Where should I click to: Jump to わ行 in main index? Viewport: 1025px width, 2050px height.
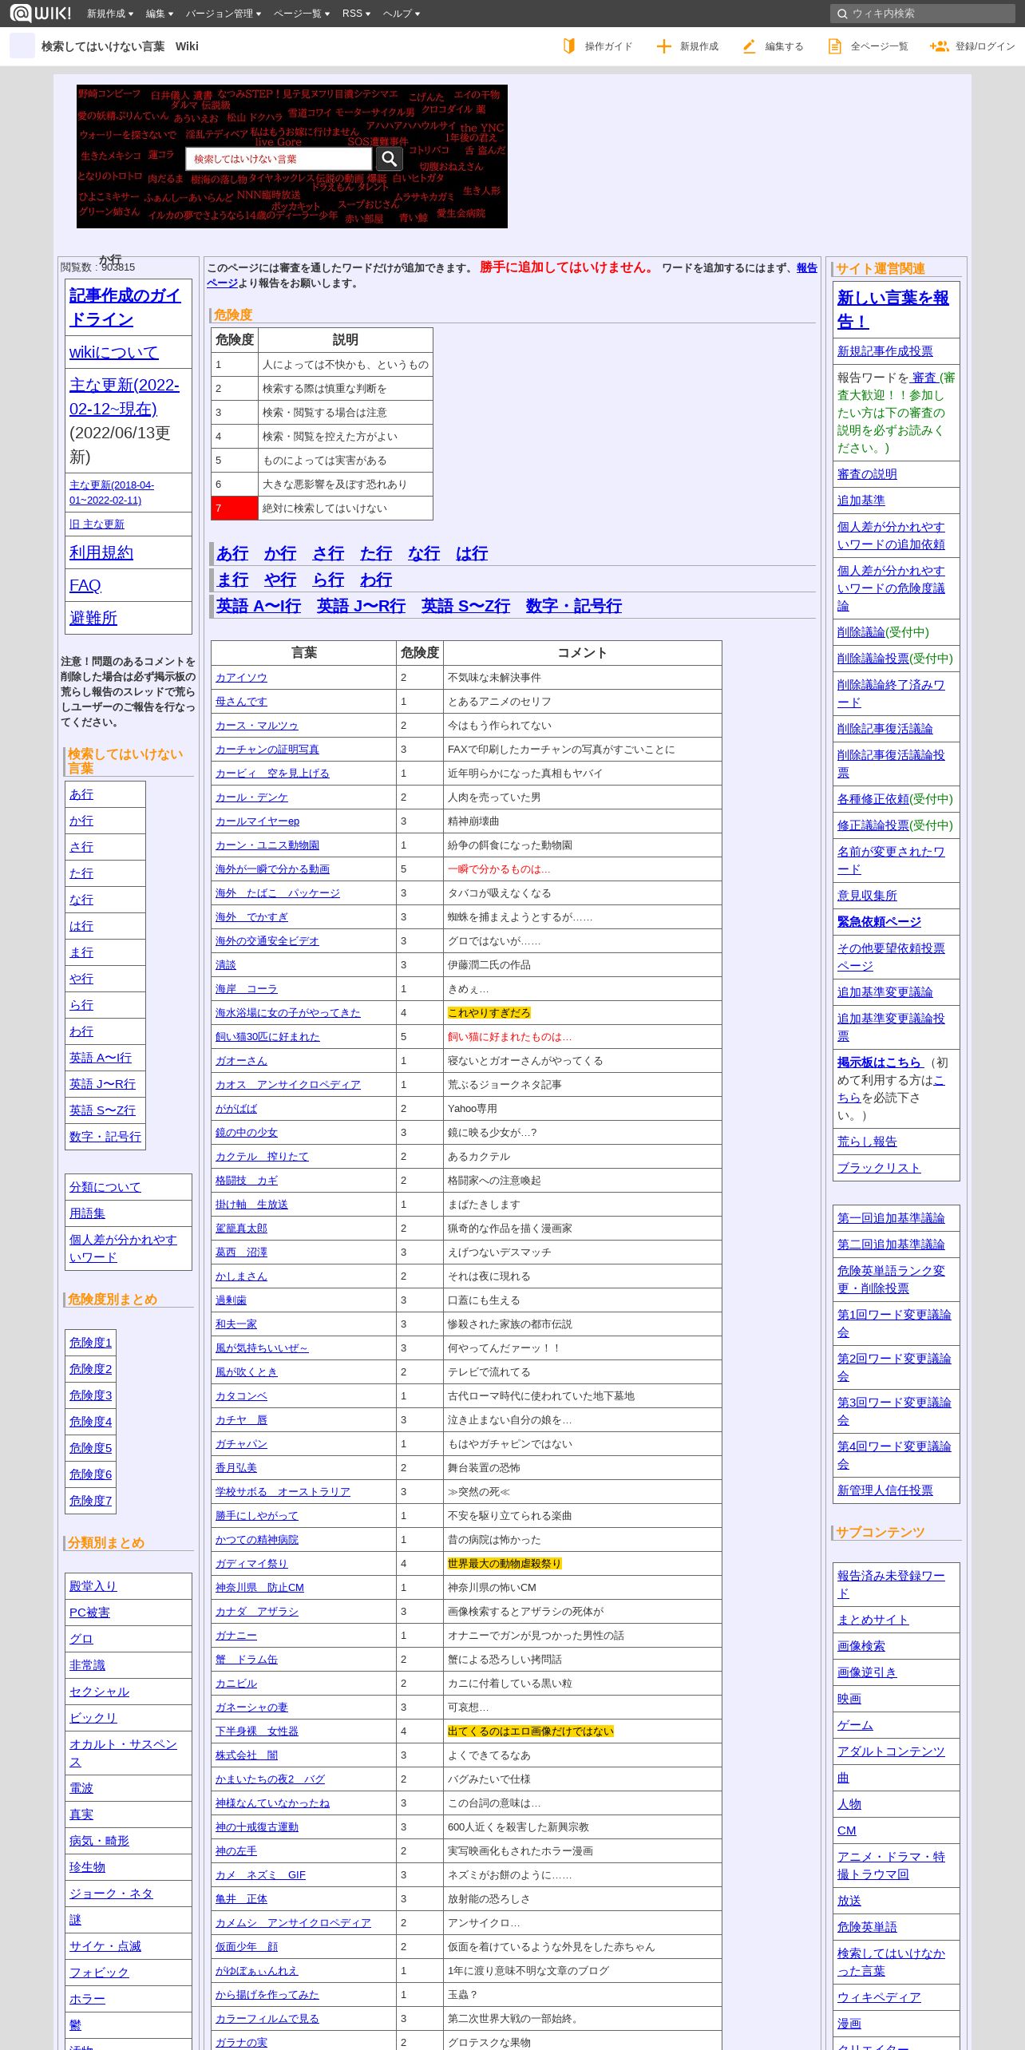(x=376, y=580)
